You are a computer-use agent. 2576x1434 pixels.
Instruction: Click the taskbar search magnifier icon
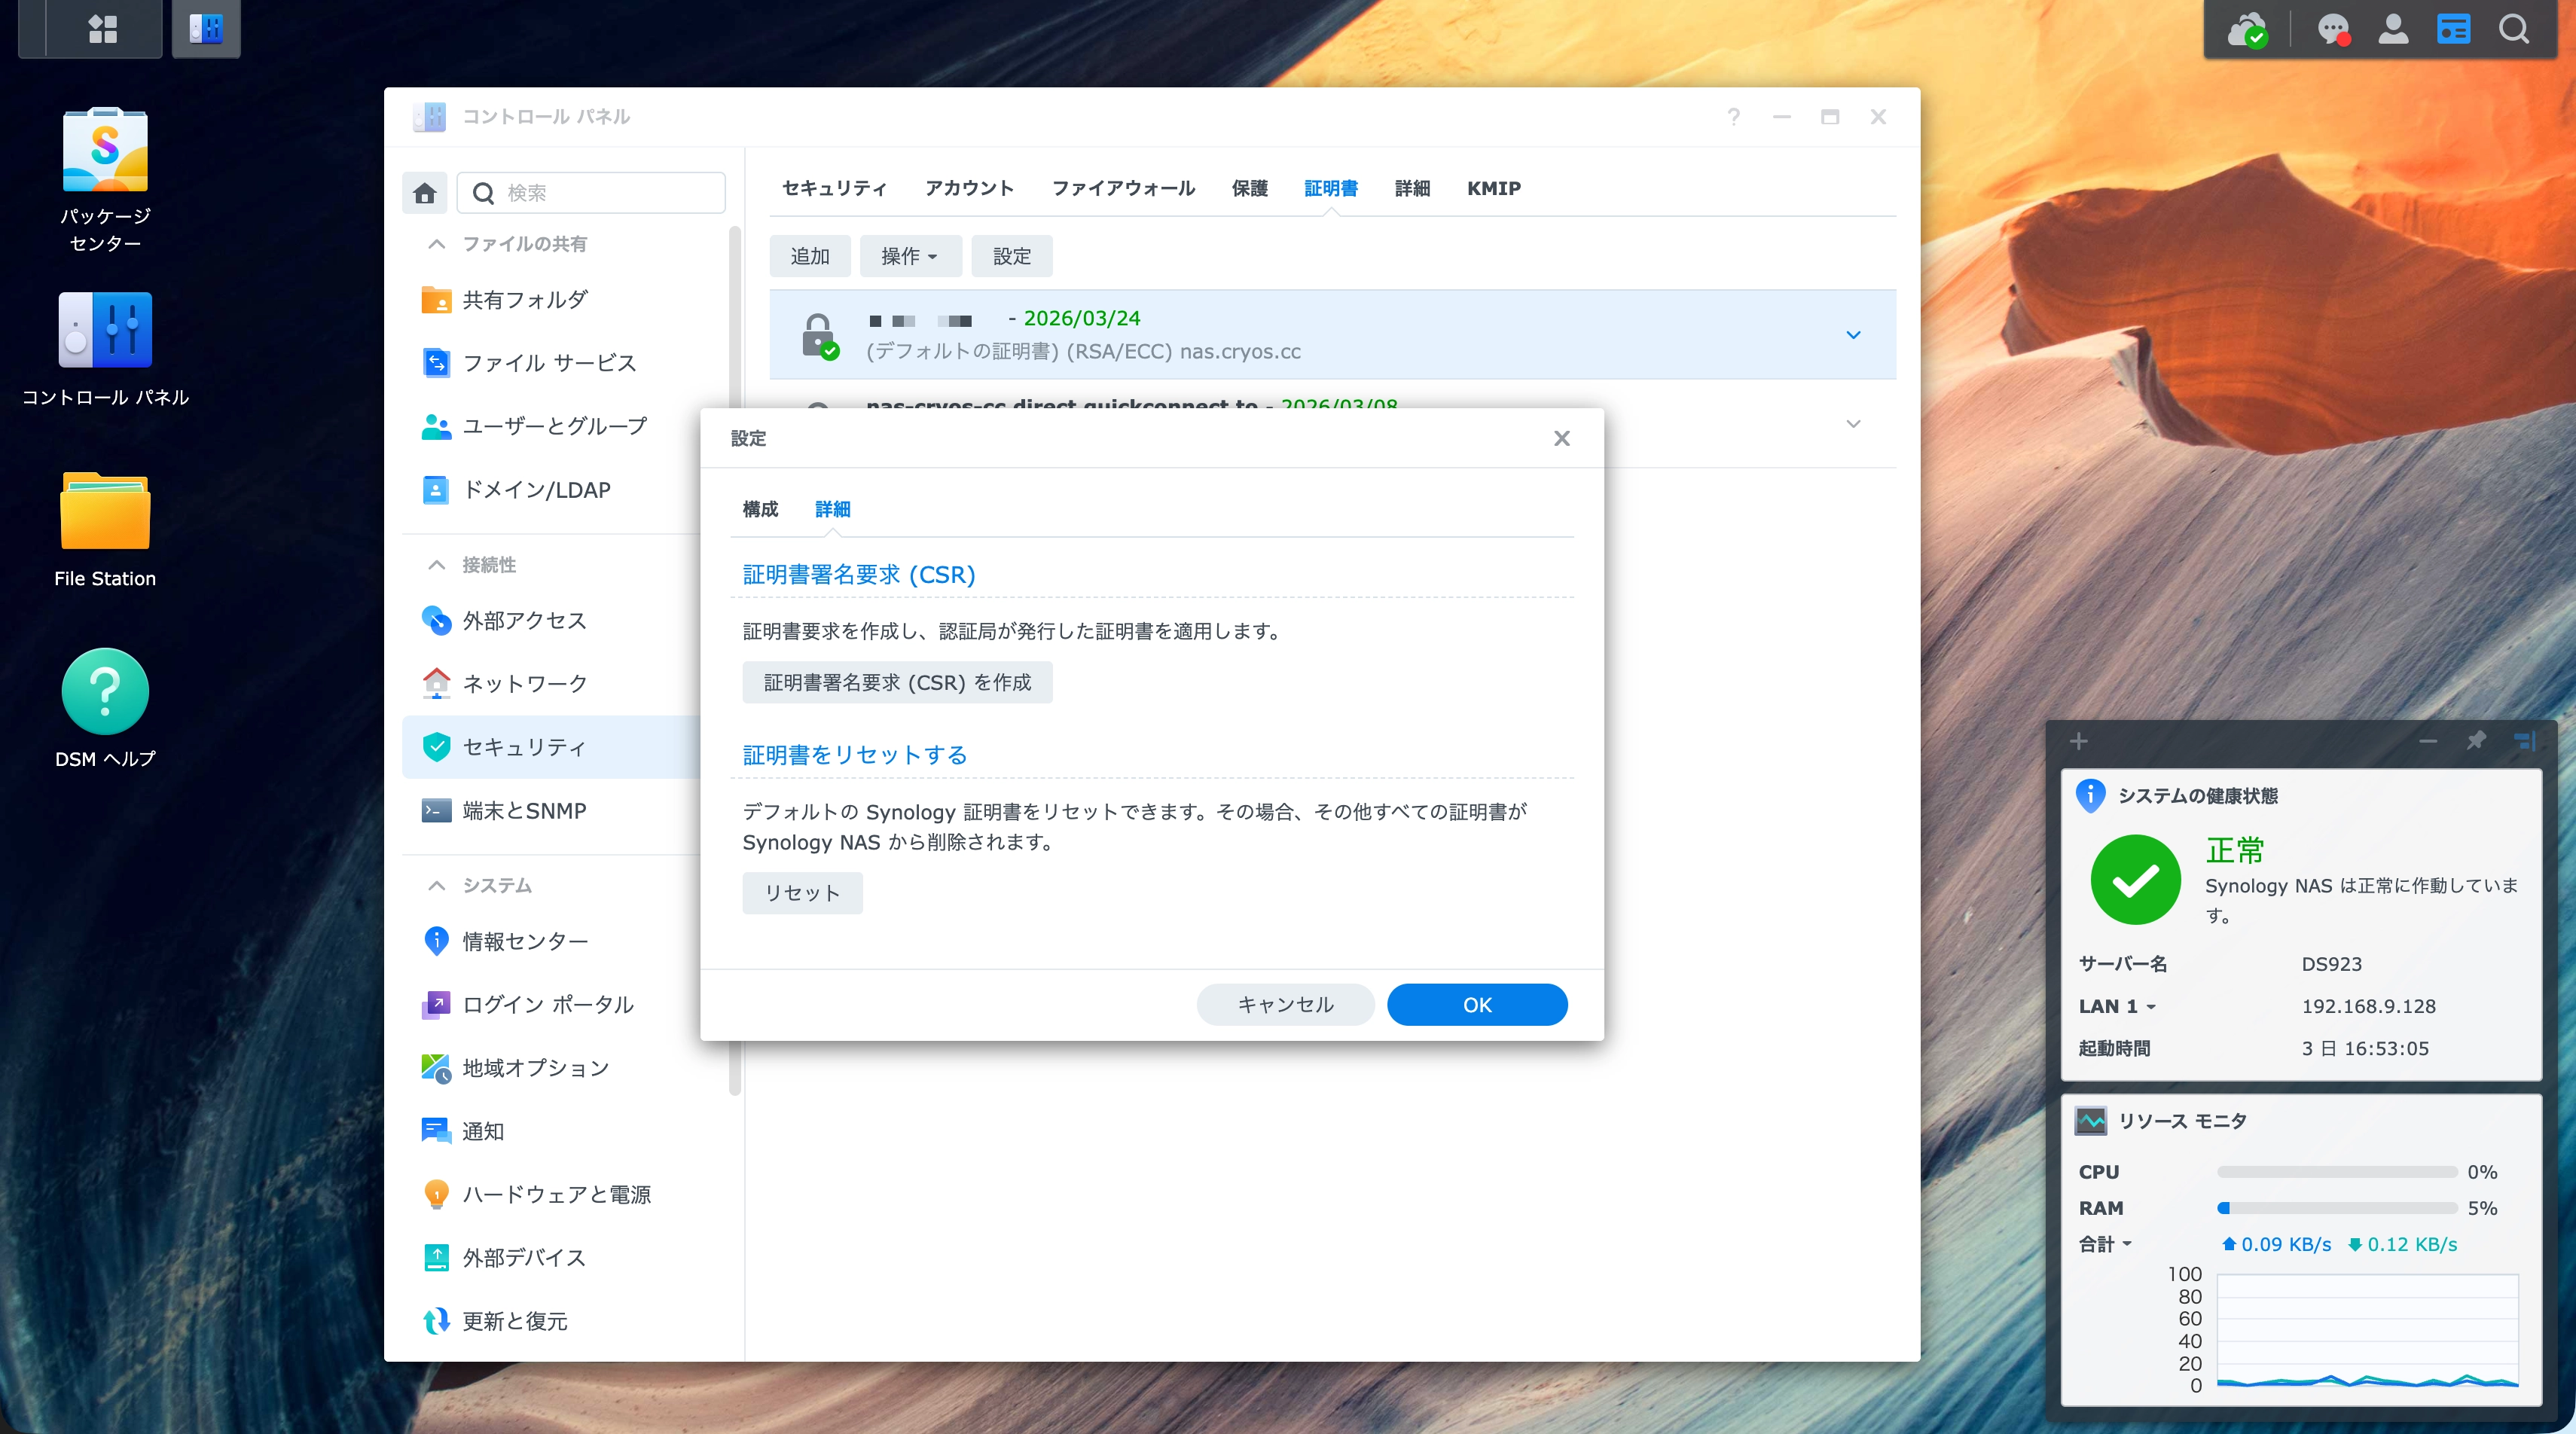coord(2513,28)
